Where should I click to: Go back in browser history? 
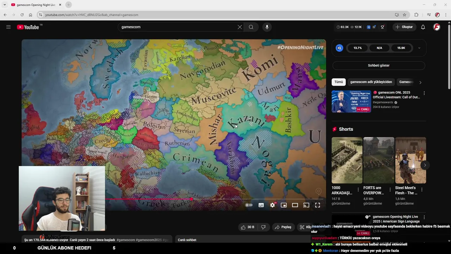5,15
